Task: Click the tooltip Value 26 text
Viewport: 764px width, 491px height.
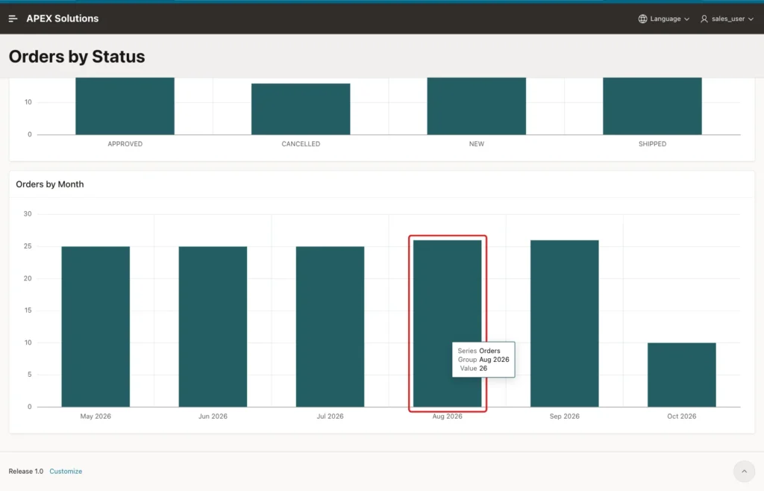Action: (474, 369)
